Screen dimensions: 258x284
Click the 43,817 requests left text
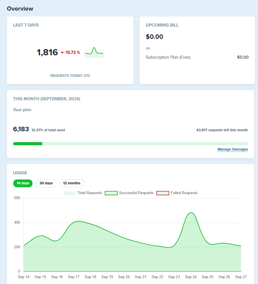point(222,130)
